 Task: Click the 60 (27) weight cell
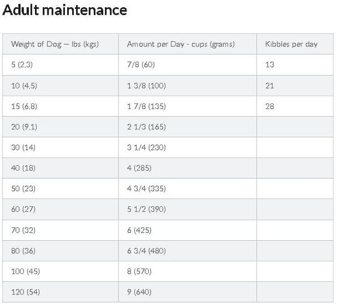point(60,209)
